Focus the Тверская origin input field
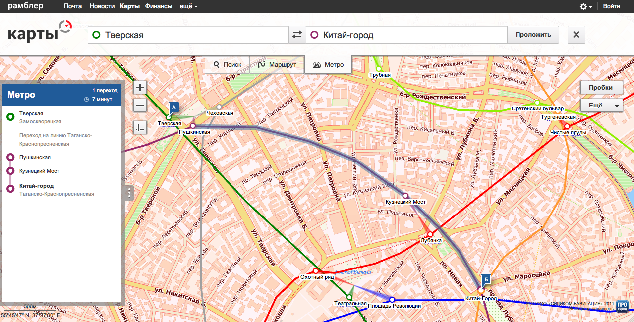This screenshot has width=634, height=322. click(188, 35)
